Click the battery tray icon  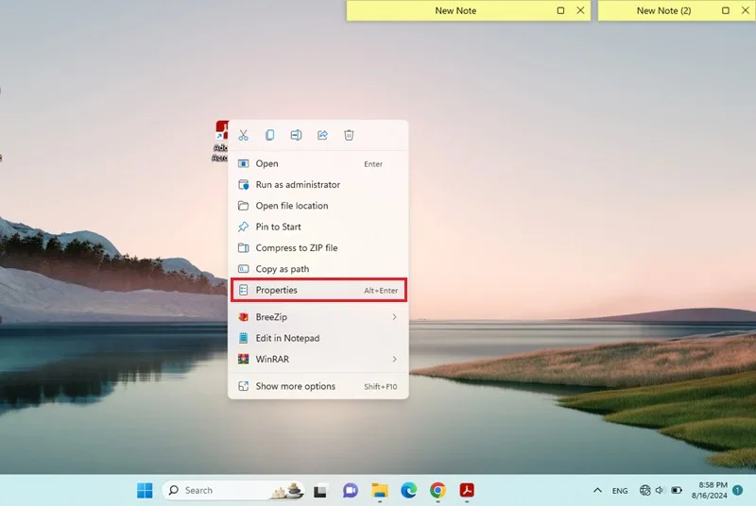coord(677,491)
